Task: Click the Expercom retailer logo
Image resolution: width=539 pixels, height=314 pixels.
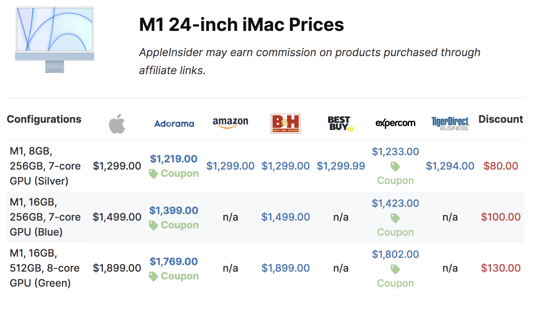Action: click(395, 123)
